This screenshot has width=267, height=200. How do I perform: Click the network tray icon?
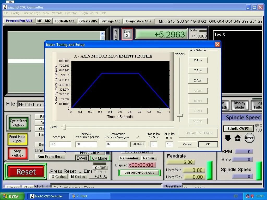pyautogui.click(x=248, y=196)
